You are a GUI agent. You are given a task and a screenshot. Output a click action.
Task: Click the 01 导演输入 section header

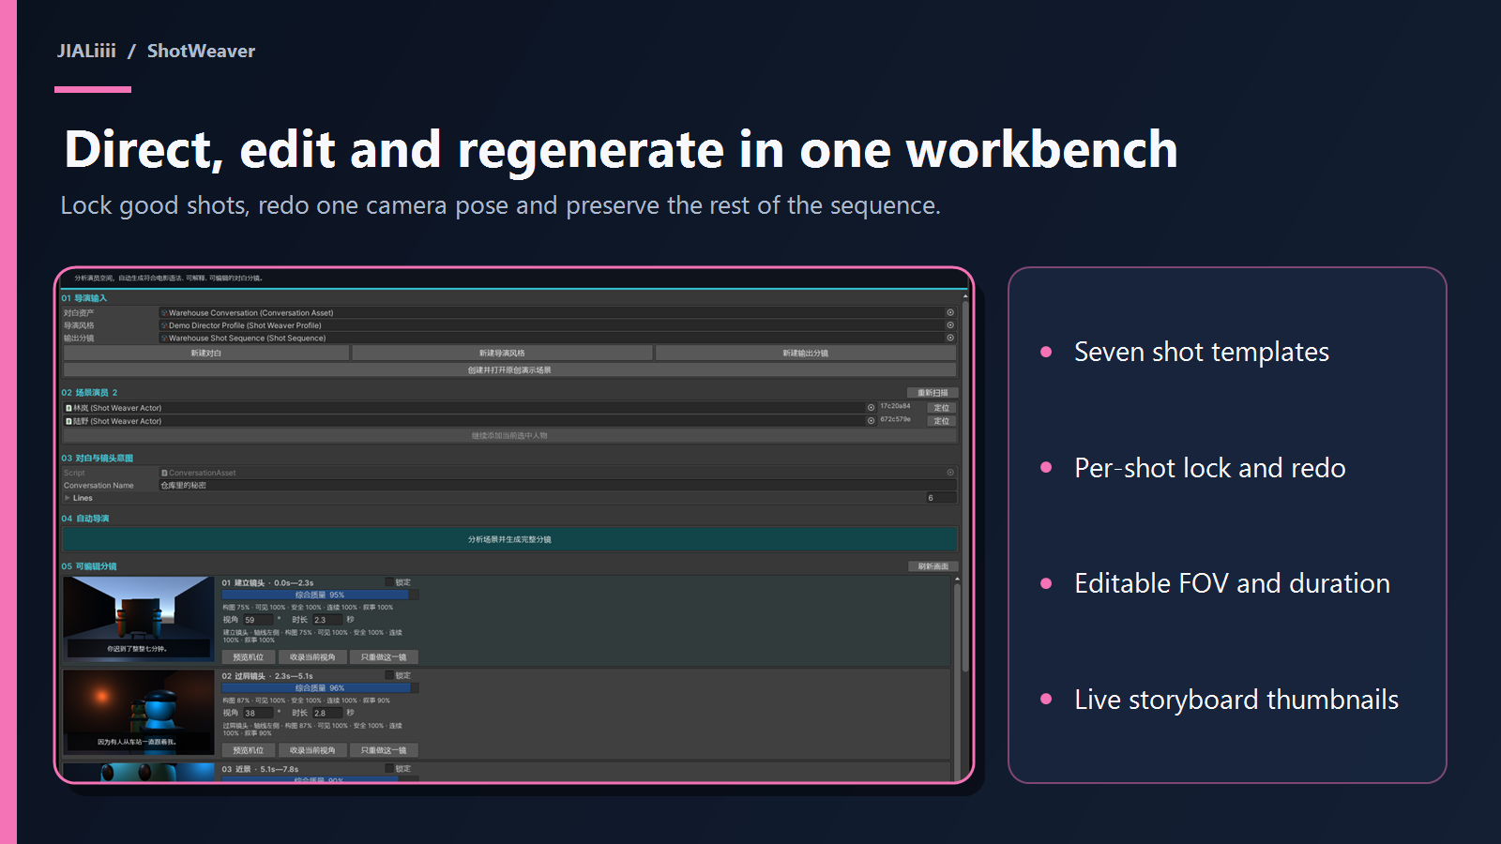pyautogui.click(x=84, y=298)
